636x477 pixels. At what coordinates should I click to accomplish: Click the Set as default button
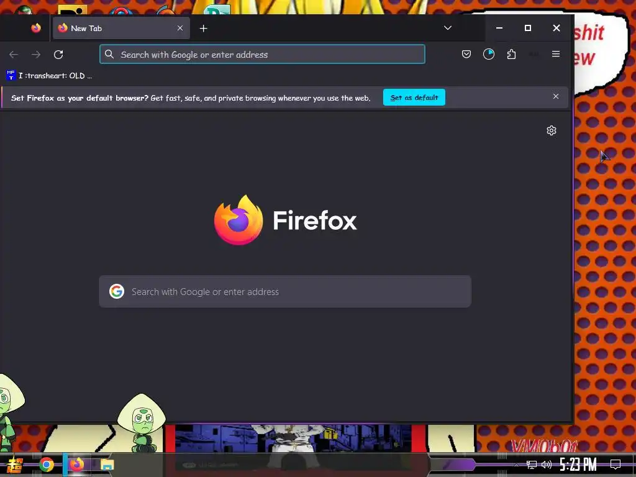click(x=414, y=98)
